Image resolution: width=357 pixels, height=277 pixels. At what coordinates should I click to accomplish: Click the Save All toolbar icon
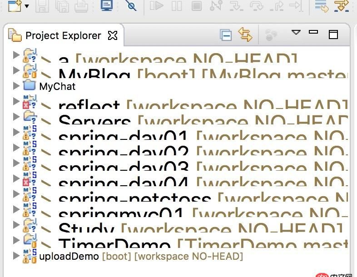[x=62, y=6]
